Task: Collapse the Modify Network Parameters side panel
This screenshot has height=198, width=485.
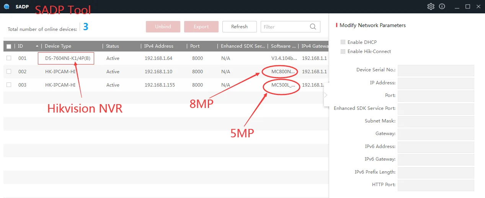Action: point(326,95)
